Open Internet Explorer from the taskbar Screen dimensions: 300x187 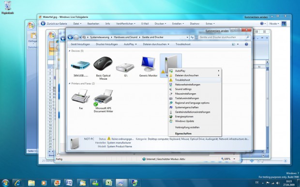point(18,183)
